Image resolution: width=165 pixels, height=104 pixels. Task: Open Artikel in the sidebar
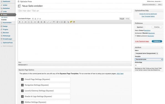(5, 5)
